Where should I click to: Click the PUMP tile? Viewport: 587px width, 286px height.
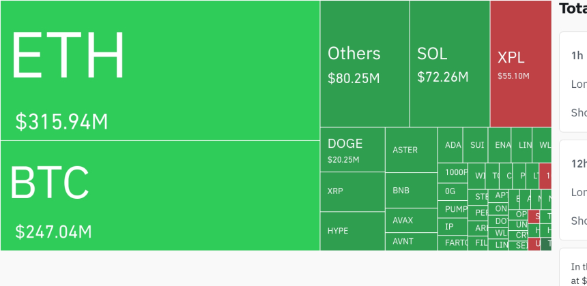[x=453, y=209]
